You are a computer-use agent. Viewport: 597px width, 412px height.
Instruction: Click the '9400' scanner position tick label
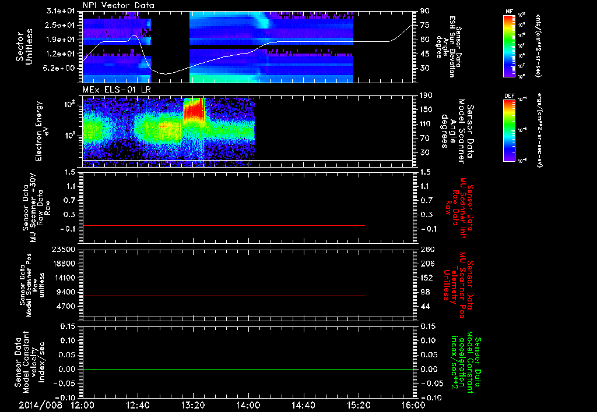click(x=66, y=292)
